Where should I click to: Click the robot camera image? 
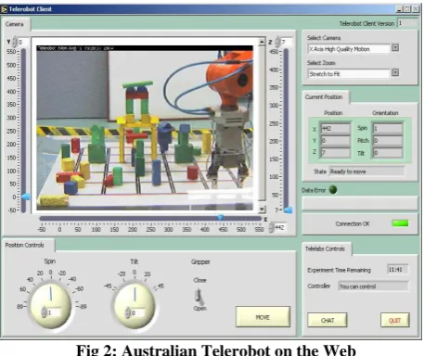145,128
